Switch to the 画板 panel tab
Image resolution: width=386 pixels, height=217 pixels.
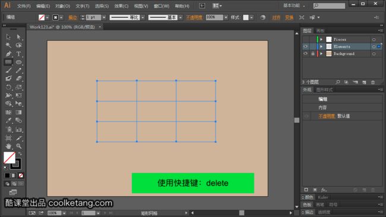321,31
